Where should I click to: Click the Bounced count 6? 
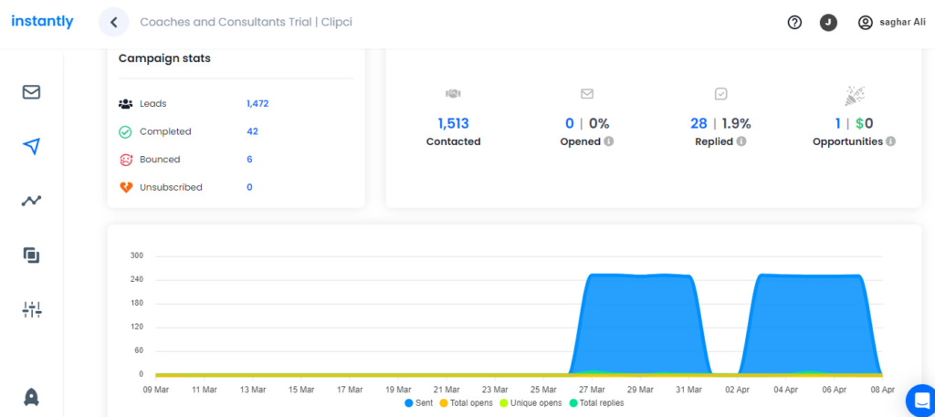[249, 160]
